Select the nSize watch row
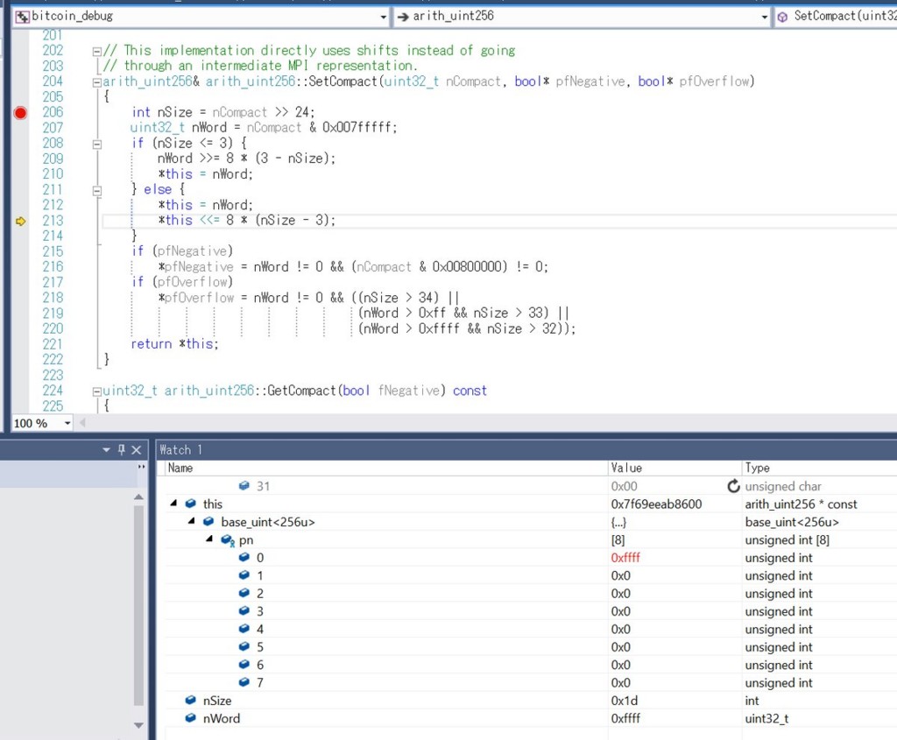The width and height of the screenshot is (897, 740). [x=531, y=701]
